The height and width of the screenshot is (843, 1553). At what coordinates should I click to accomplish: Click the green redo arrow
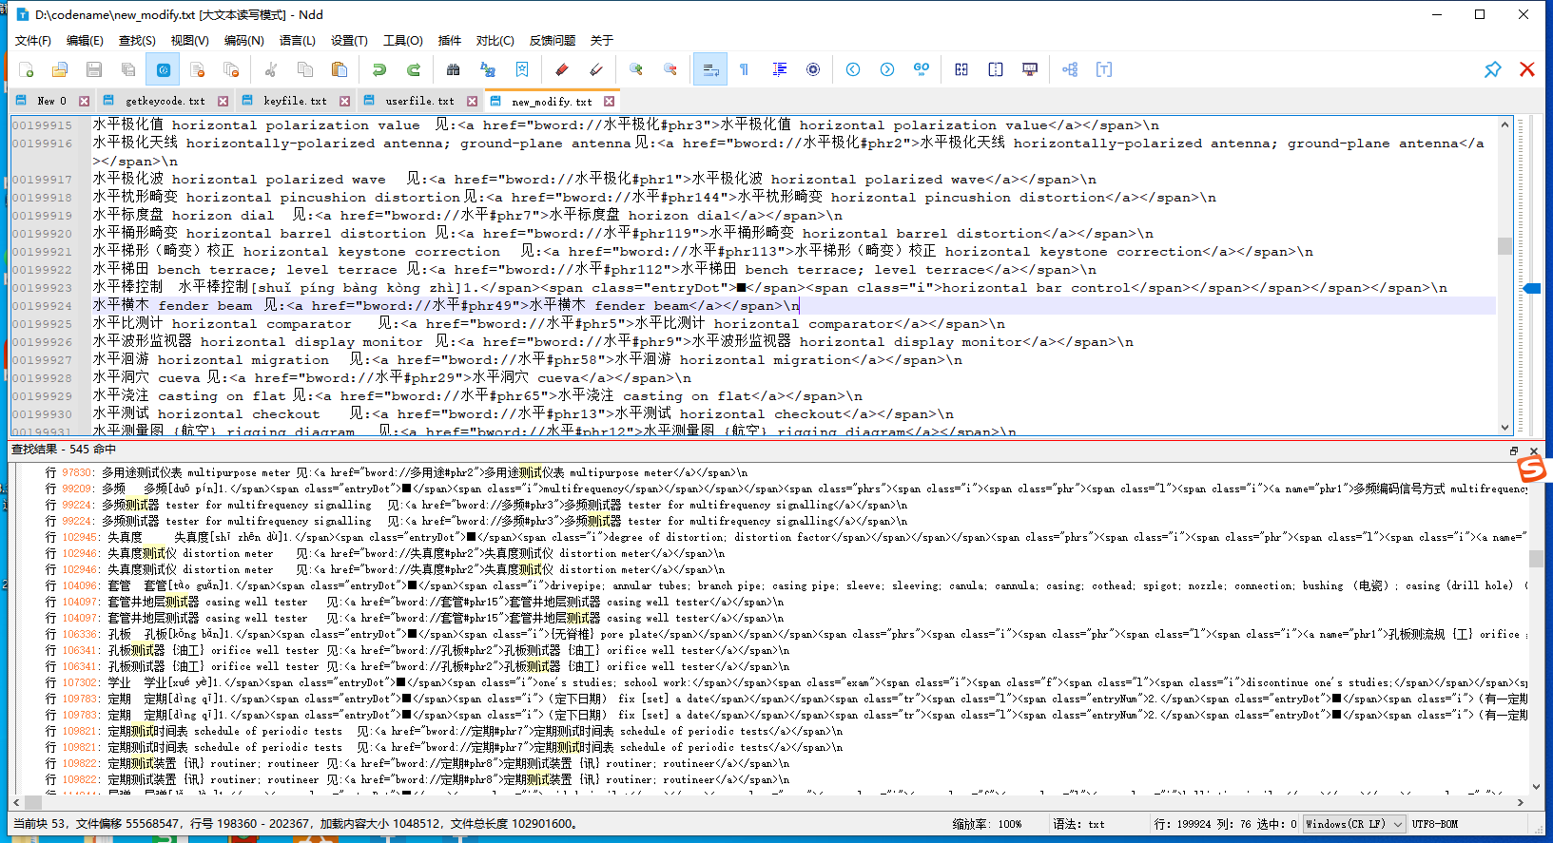[414, 69]
